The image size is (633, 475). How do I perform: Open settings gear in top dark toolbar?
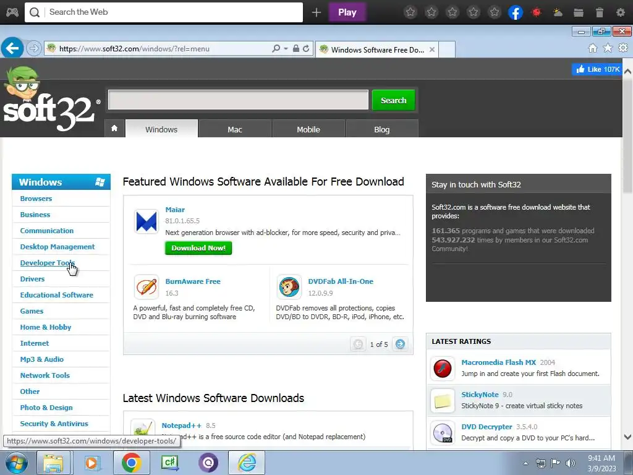coord(621,12)
